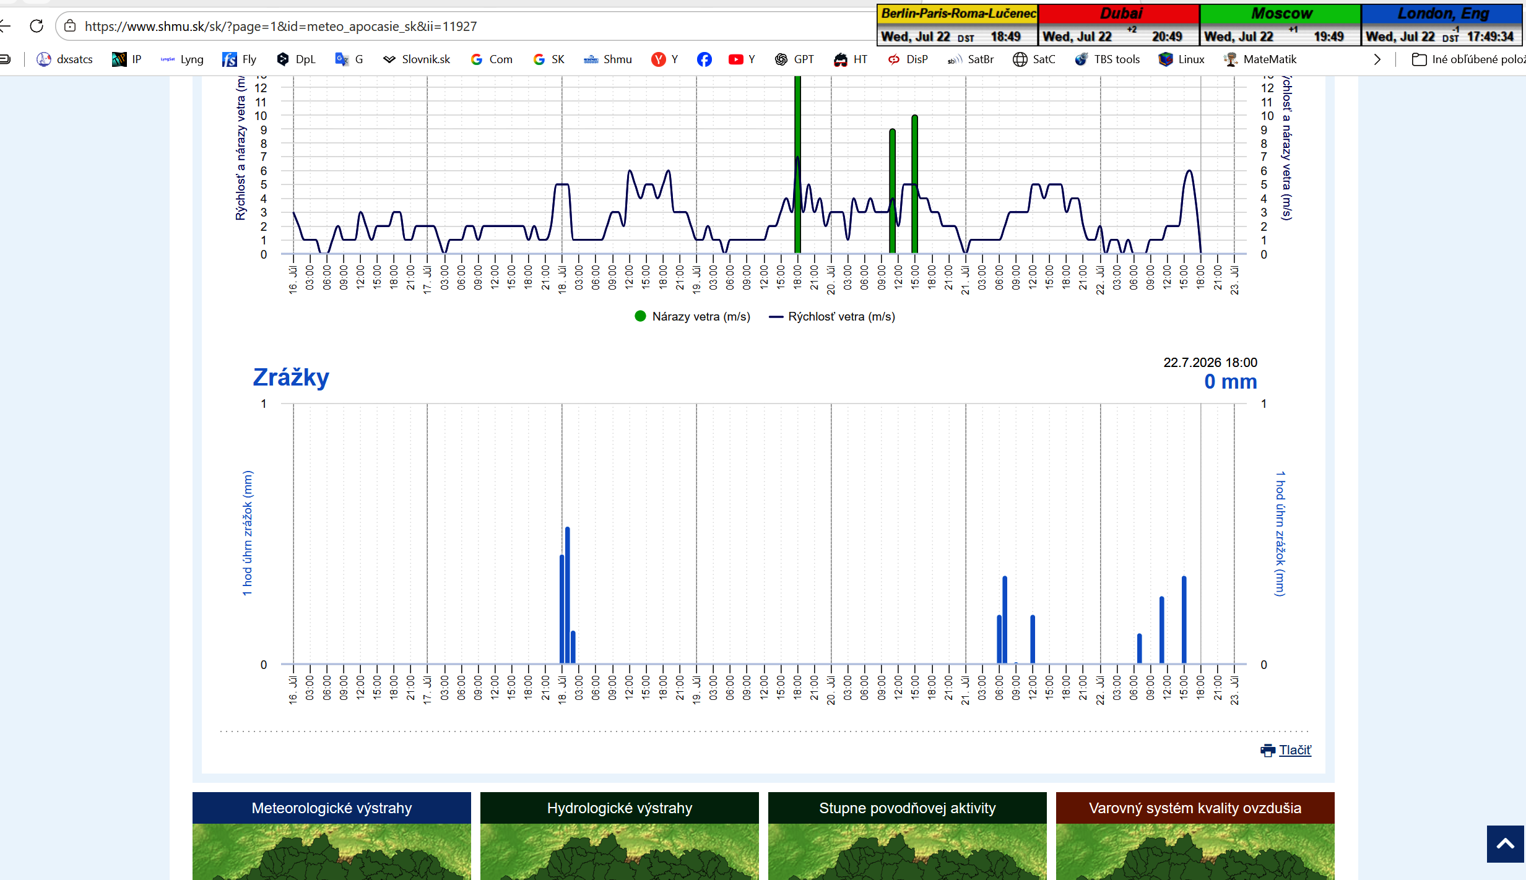Screen dimensions: 1526x880
Task: Open the SatC bookmark
Action: pos(1034,59)
